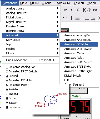Click the opamp buffer triangle icon
This screenshot has width=100, height=119.
pyautogui.click(x=89, y=10)
